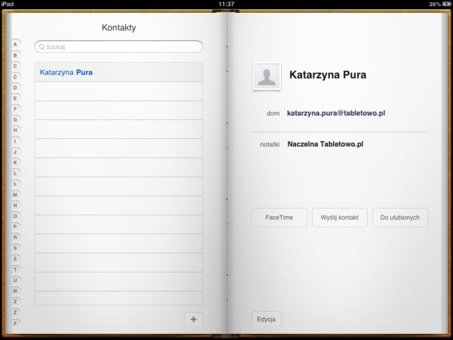Select the # index tab
The height and width of the screenshot is (340, 453).
[15, 323]
